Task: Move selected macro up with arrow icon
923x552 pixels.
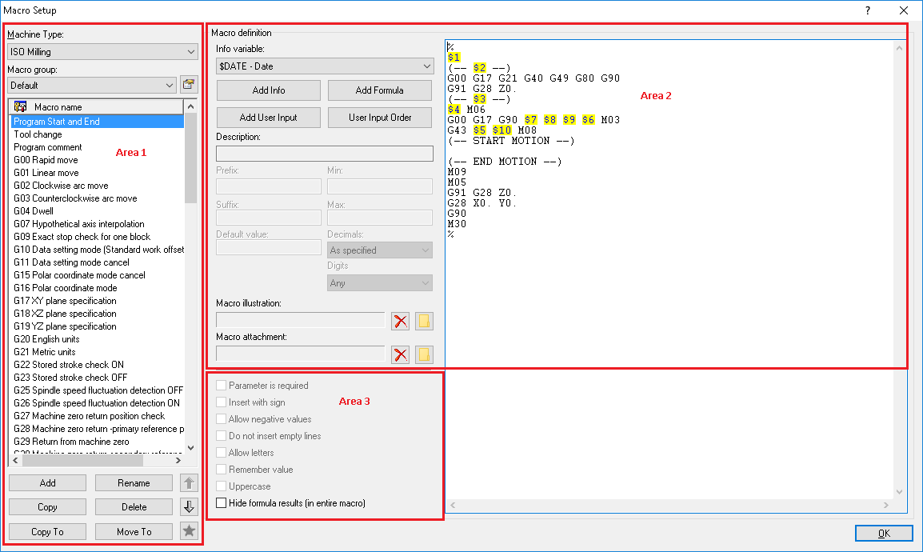Action: [x=189, y=482]
